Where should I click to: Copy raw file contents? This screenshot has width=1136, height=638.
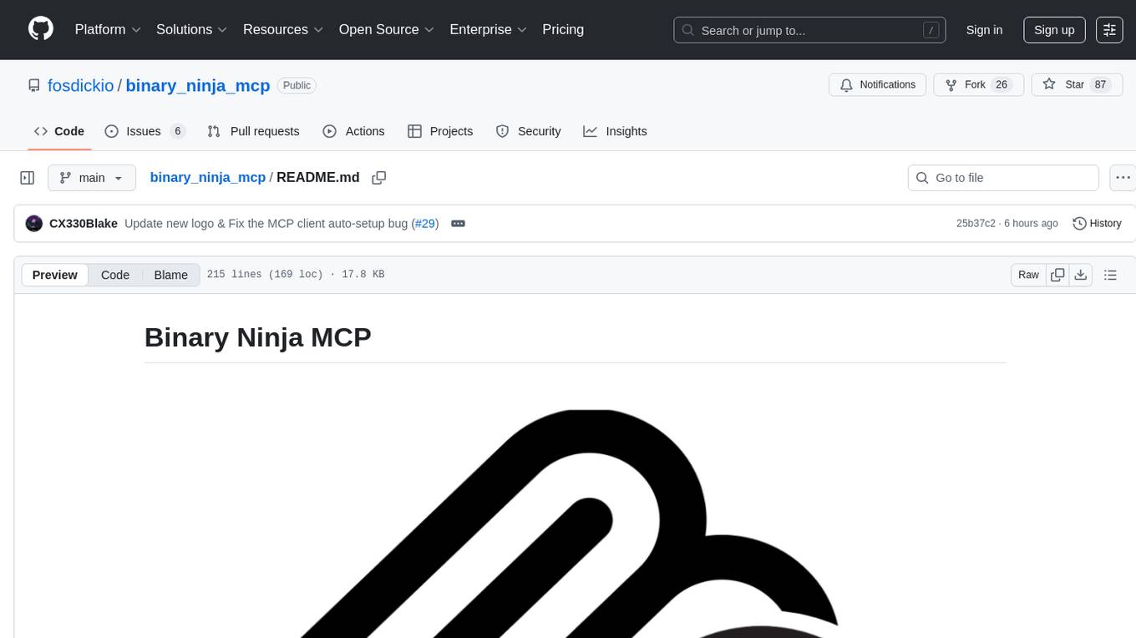coord(1057,275)
